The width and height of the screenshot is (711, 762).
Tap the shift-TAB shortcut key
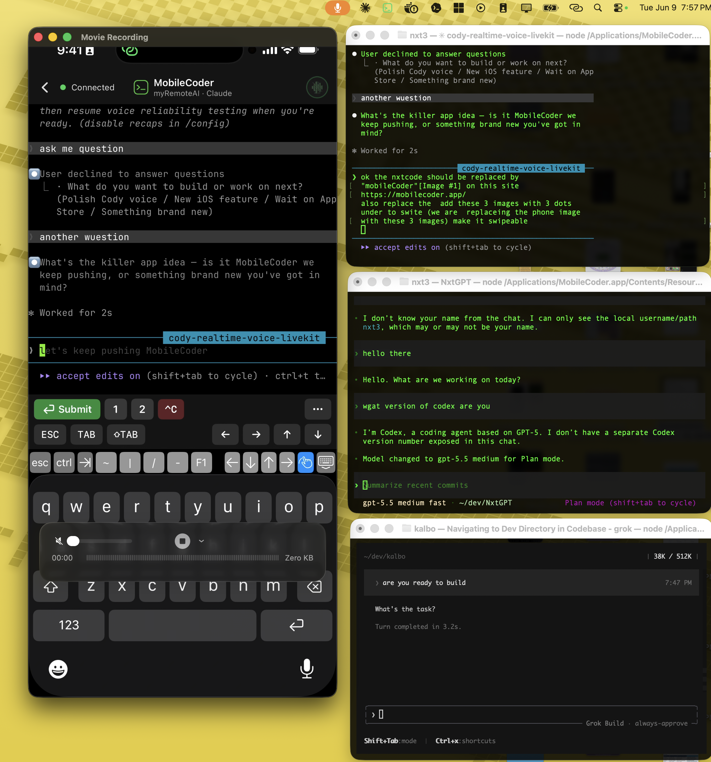pyautogui.click(x=126, y=434)
